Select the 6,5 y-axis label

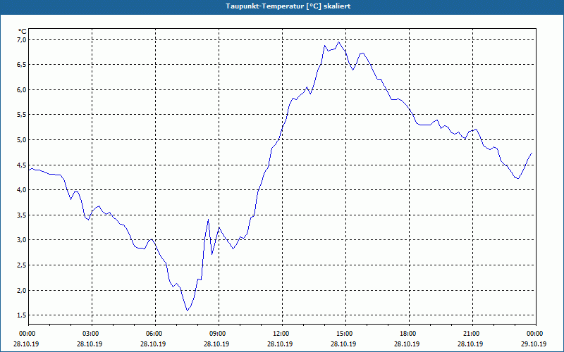22,65
